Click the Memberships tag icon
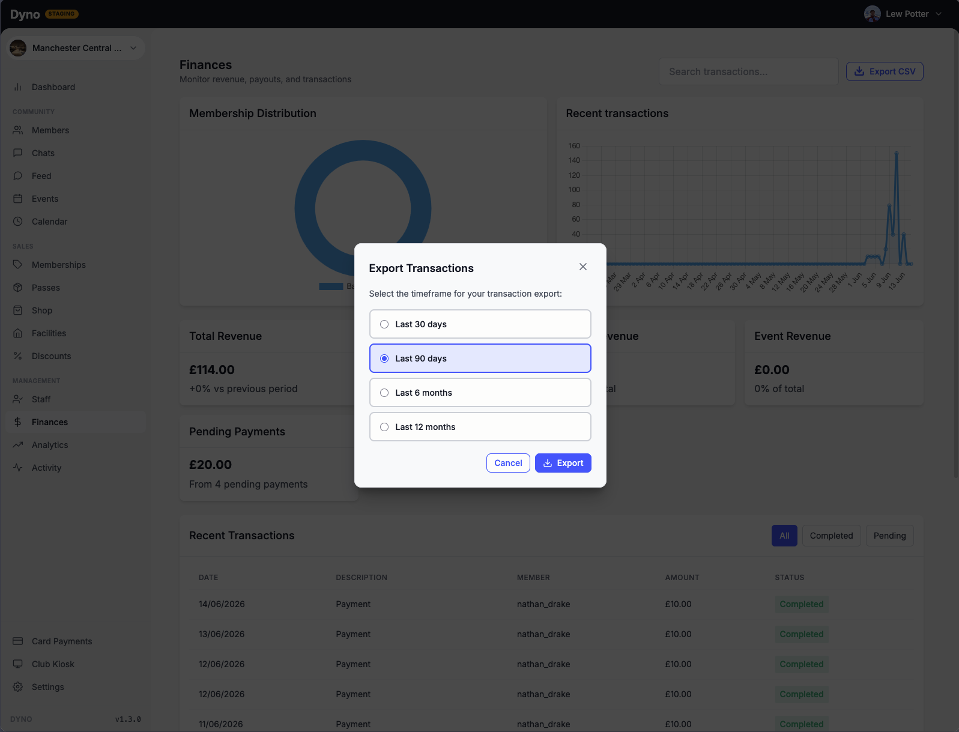 click(18, 265)
